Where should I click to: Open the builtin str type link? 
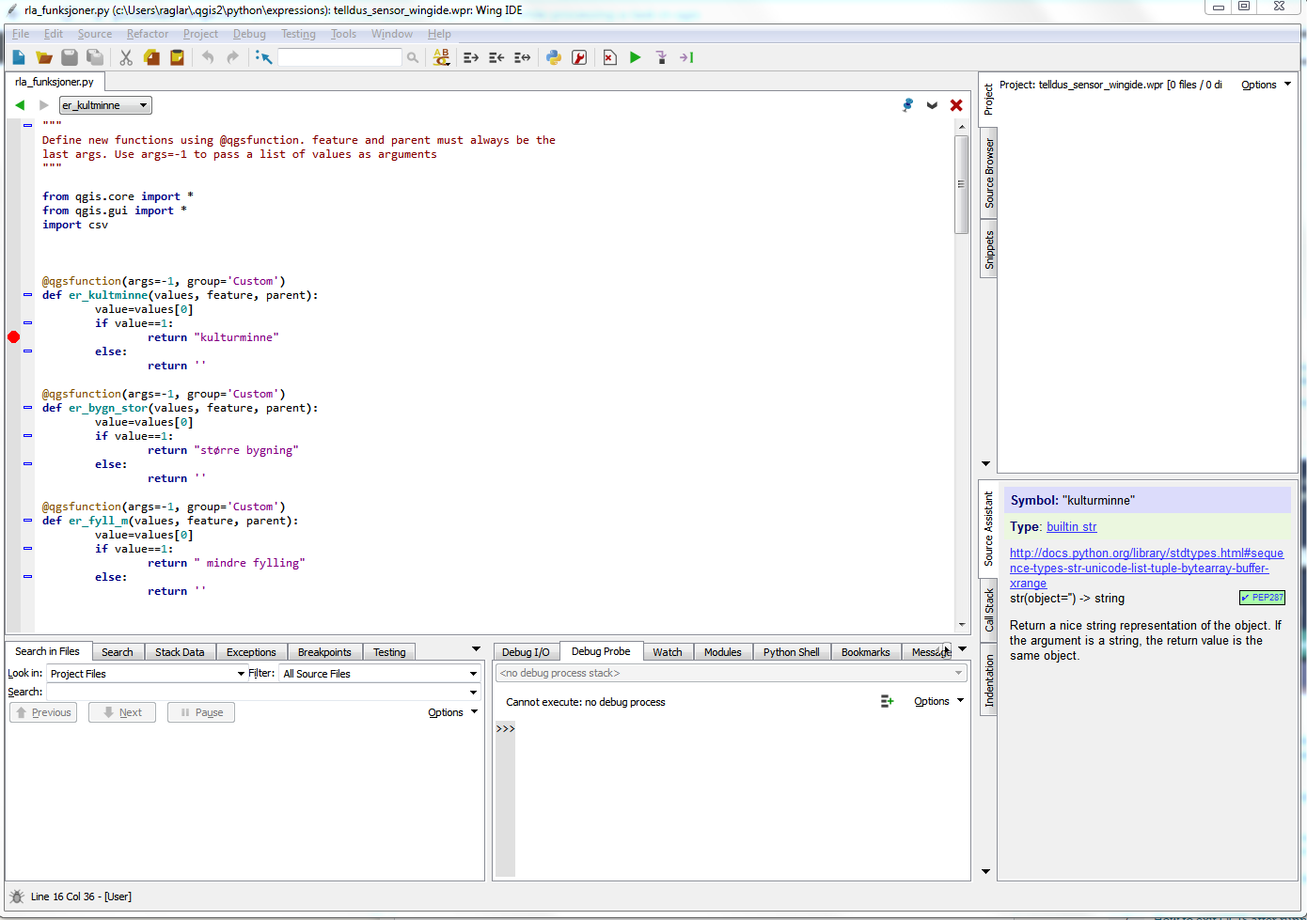[1071, 527]
